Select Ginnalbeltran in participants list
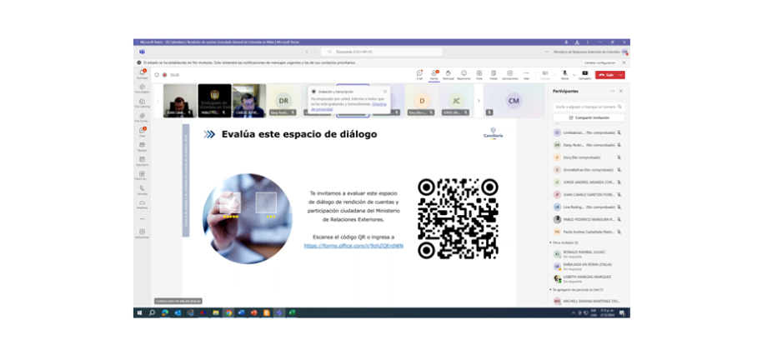Screen dimensions: 767x350 [588, 170]
